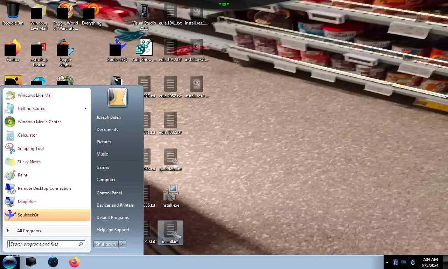Select the Add_Show_ registry file icon
Viewport: 448px width, 269px height.
(x=144, y=51)
